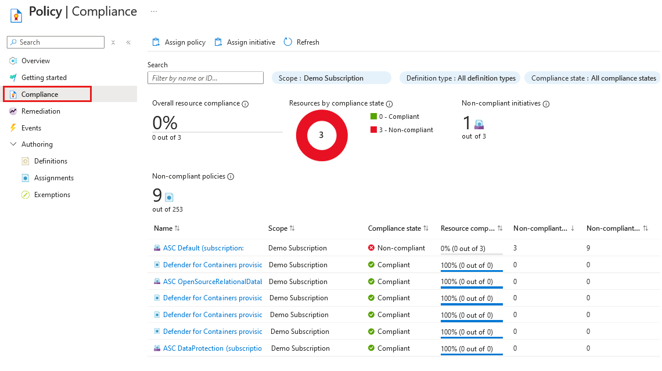The image size is (662, 371).
Task: Click the Assignments icon under Authoring
Action: (26, 178)
